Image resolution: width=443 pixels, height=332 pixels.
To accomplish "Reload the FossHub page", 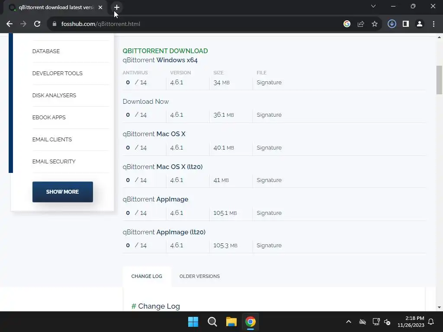I will click(37, 24).
